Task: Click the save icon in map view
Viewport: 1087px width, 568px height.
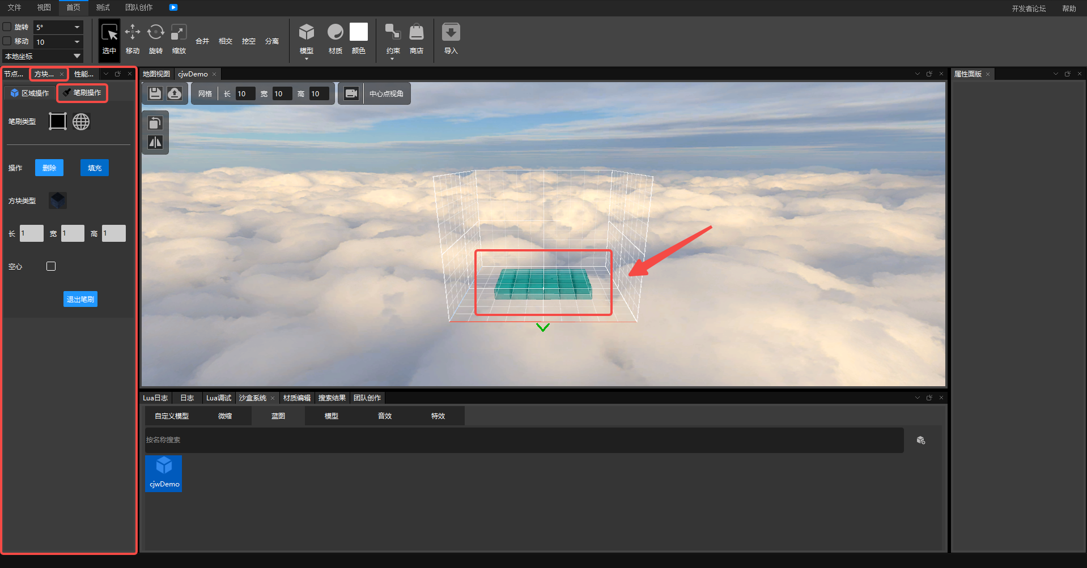Action: (x=155, y=93)
